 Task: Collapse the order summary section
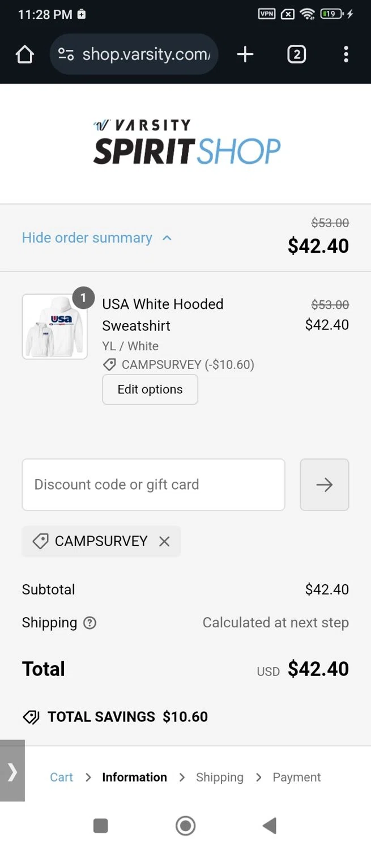pos(96,238)
